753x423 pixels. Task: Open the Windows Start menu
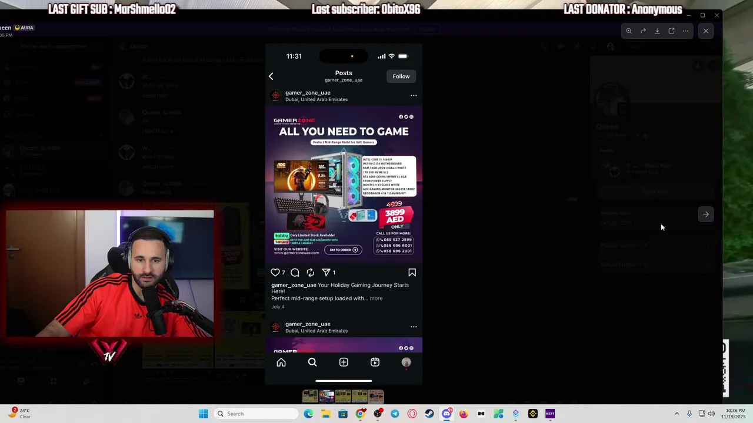pyautogui.click(x=203, y=414)
